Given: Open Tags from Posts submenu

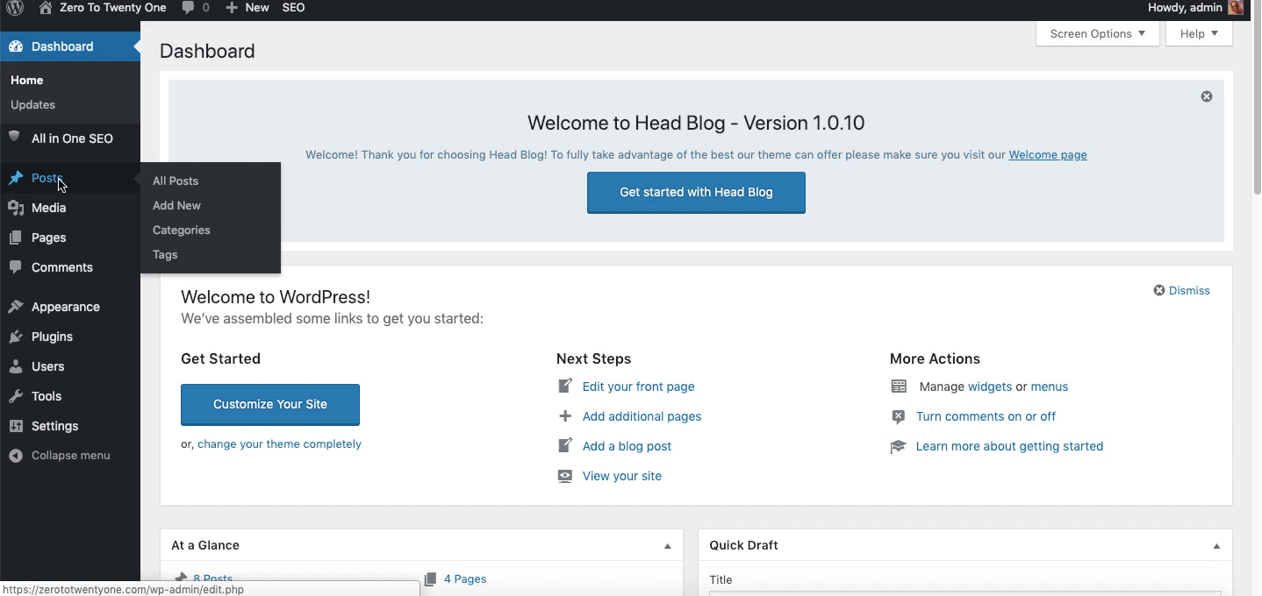Looking at the screenshot, I should point(165,254).
